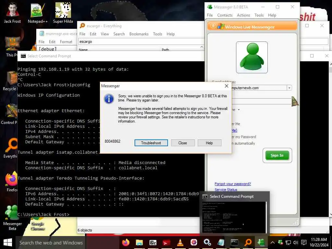Screen dimensions: 332x249
Task: Open Messenger Contacts menu
Action: [225, 15]
